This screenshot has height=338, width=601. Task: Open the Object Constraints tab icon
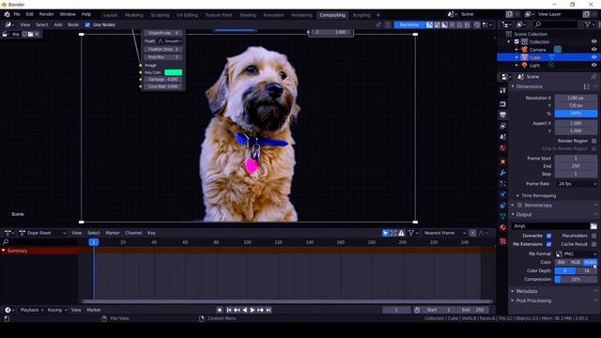click(x=503, y=206)
